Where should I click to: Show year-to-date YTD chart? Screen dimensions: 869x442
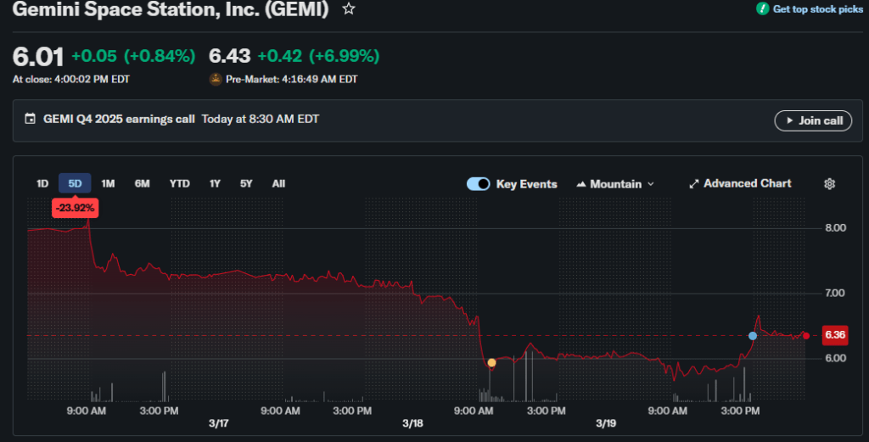click(x=179, y=183)
